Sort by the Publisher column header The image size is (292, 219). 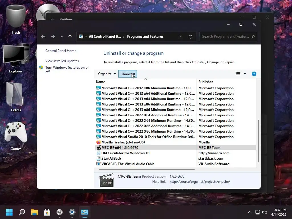[x=206, y=82]
